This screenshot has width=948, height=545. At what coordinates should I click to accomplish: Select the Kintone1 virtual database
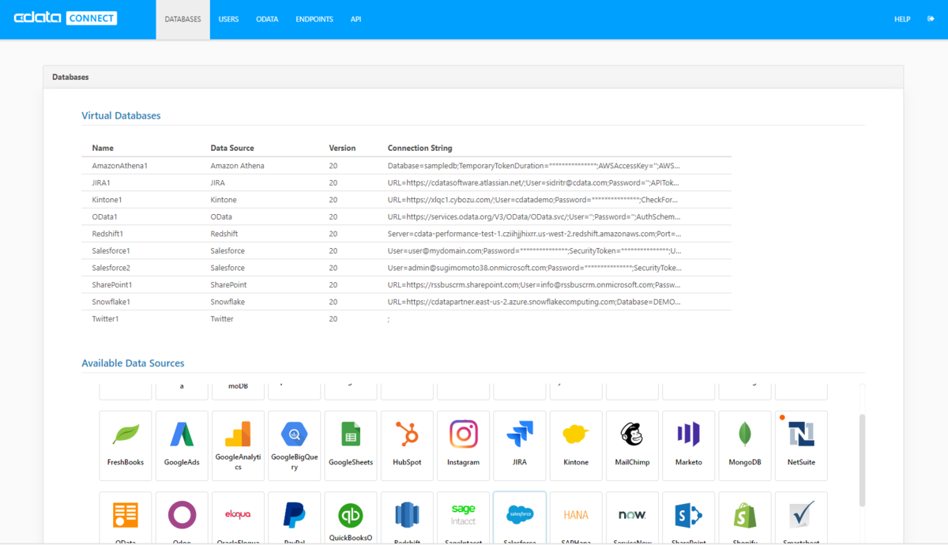coord(406,200)
